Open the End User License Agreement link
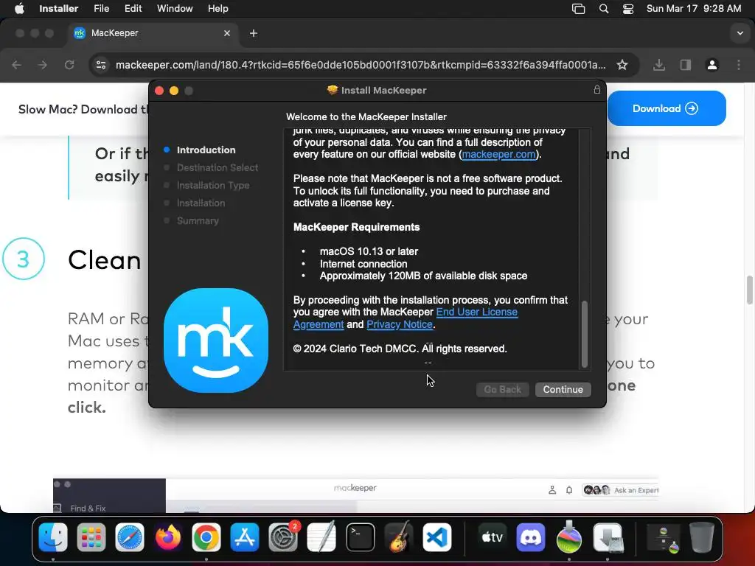 pos(406,318)
